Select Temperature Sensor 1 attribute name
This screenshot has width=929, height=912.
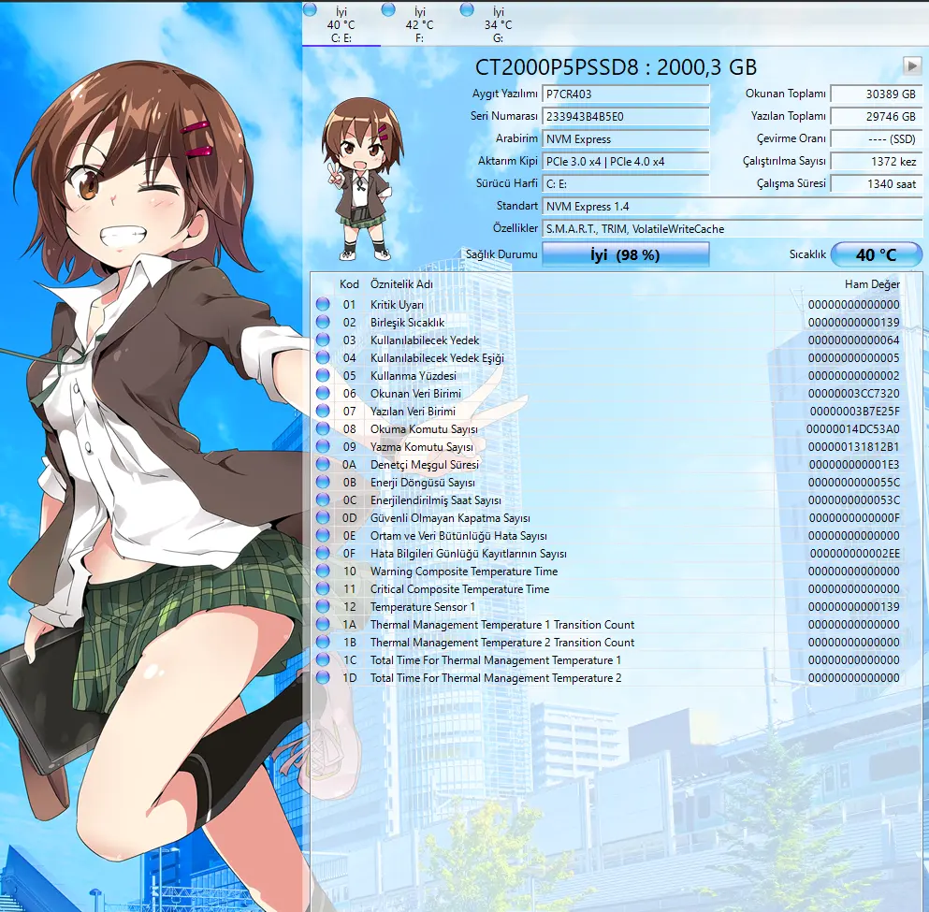[423, 606]
